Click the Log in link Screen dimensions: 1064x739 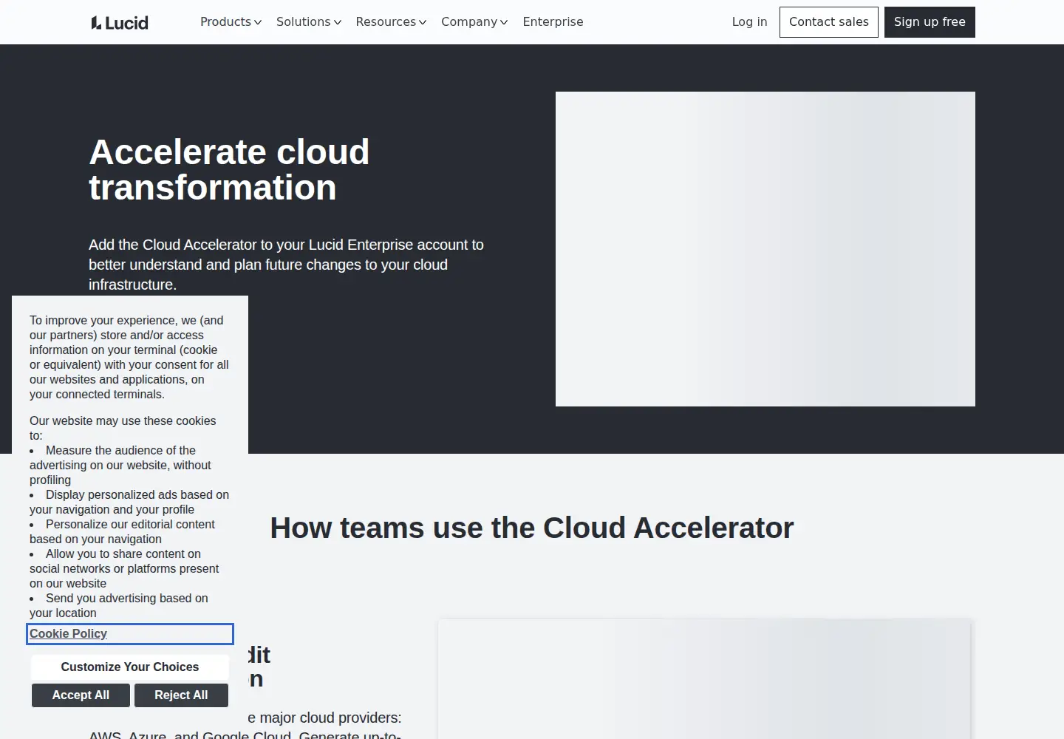tap(749, 22)
